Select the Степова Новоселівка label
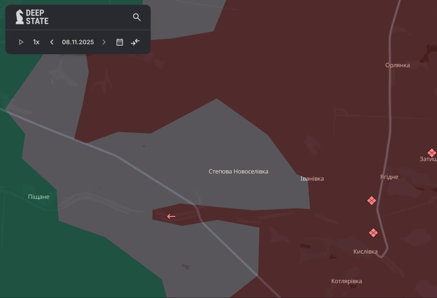 coord(238,171)
